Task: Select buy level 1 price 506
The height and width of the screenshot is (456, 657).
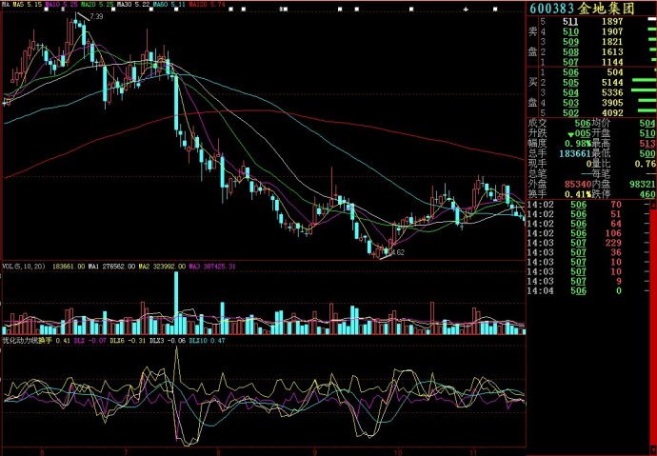Action: click(x=570, y=71)
